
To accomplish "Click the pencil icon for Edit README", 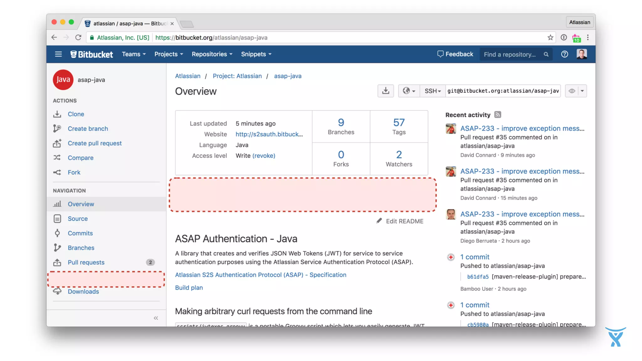I will [379, 221].
